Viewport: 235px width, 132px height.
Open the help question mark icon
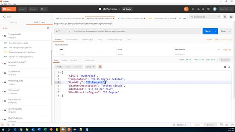(x=232, y=125)
